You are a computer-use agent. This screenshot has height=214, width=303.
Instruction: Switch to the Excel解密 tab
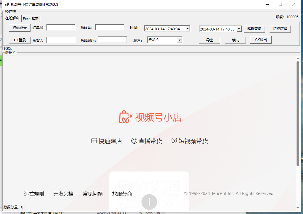coord(31,18)
